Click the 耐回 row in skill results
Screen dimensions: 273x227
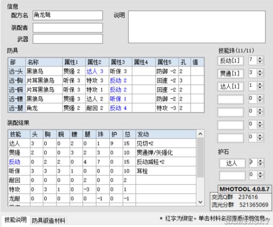tap(102, 180)
